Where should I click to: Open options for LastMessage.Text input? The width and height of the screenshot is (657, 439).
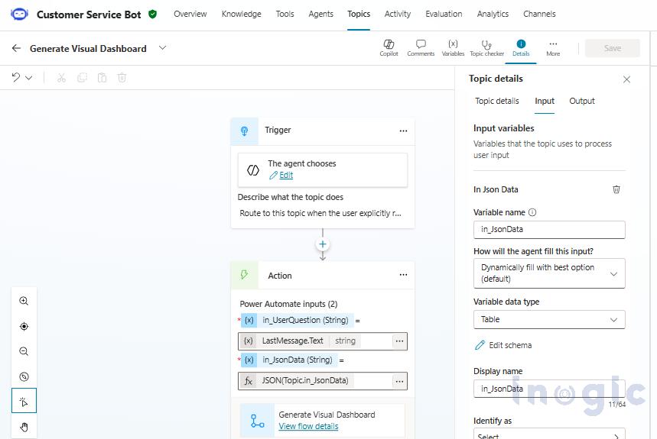click(x=399, y=341)
